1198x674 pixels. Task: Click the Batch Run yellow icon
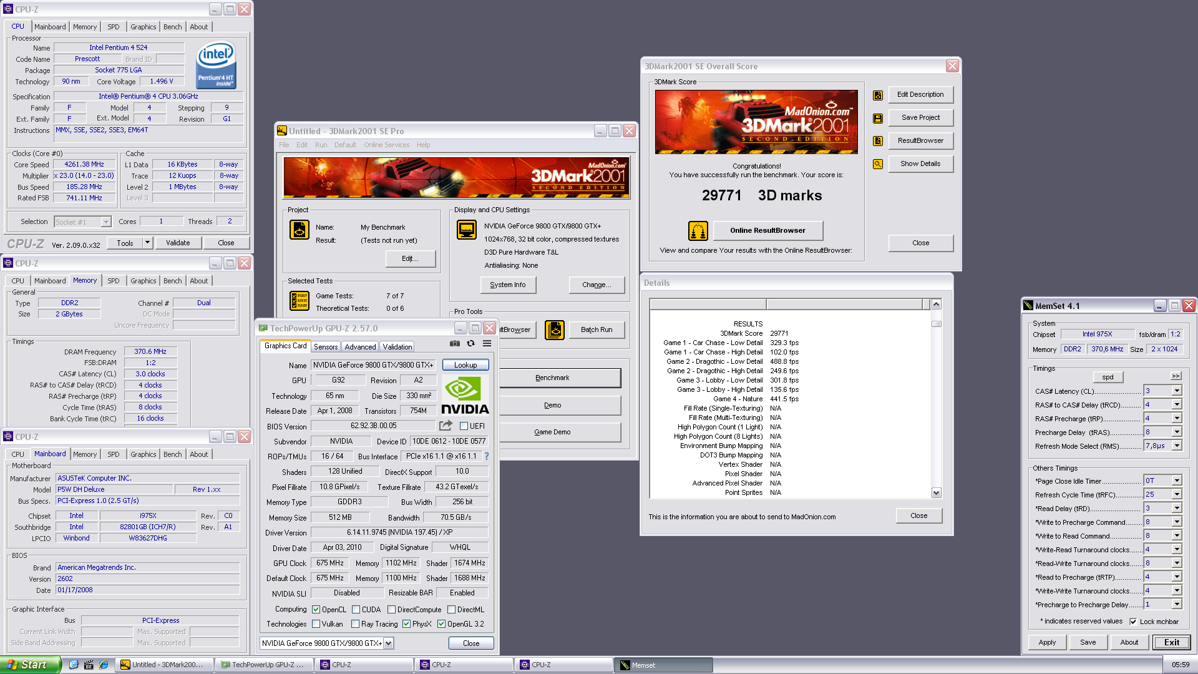pyautogui.click(x=555, y=330)
